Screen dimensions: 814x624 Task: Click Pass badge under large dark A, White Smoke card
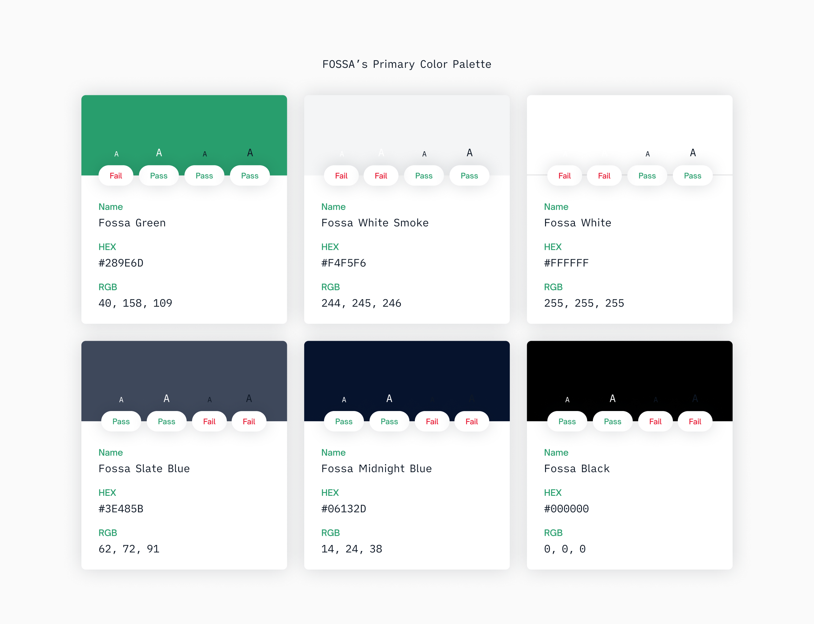469,176
